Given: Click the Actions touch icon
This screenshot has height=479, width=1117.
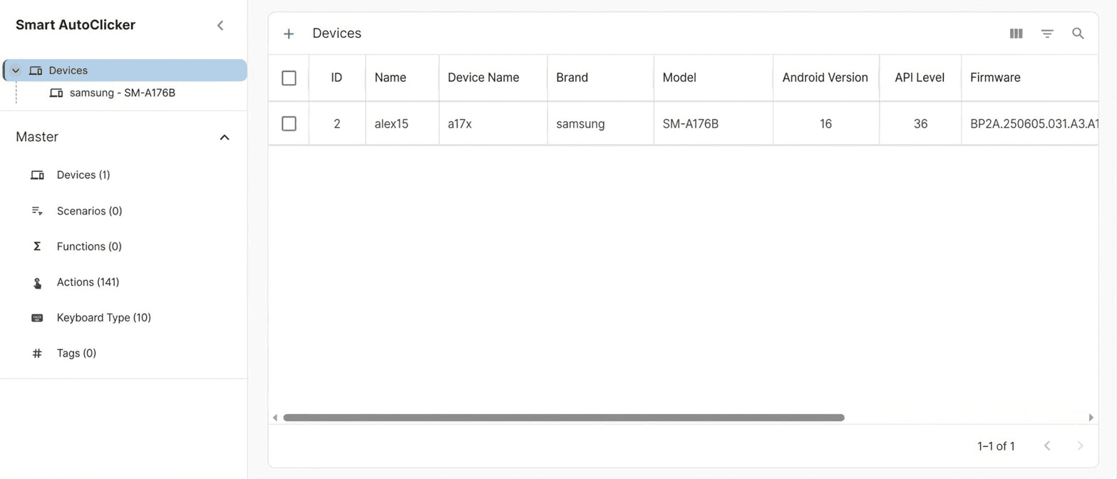Looking at the screenshot, I should click(37, 283).
